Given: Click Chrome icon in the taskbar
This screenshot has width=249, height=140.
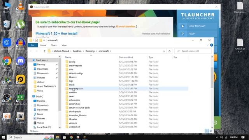Looking at the screenshot, I should [71, 137].
